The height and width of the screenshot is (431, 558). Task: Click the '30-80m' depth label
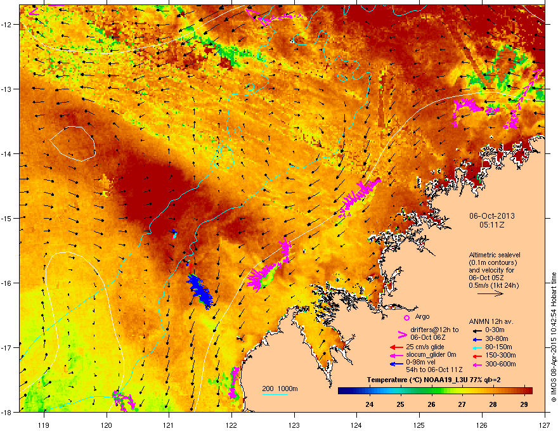(x=496, y=339)
